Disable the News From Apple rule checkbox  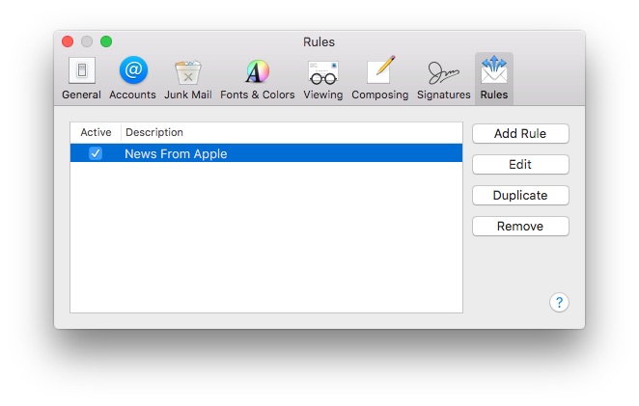[x=96, y=153]
